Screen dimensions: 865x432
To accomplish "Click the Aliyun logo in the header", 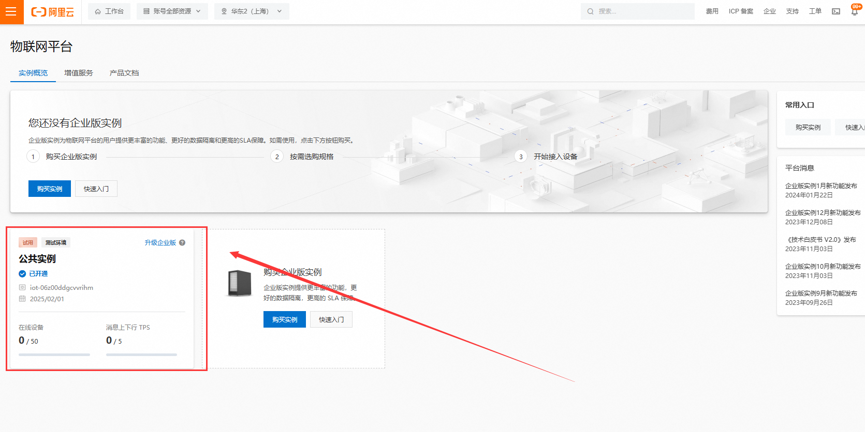I will [52, 11].
